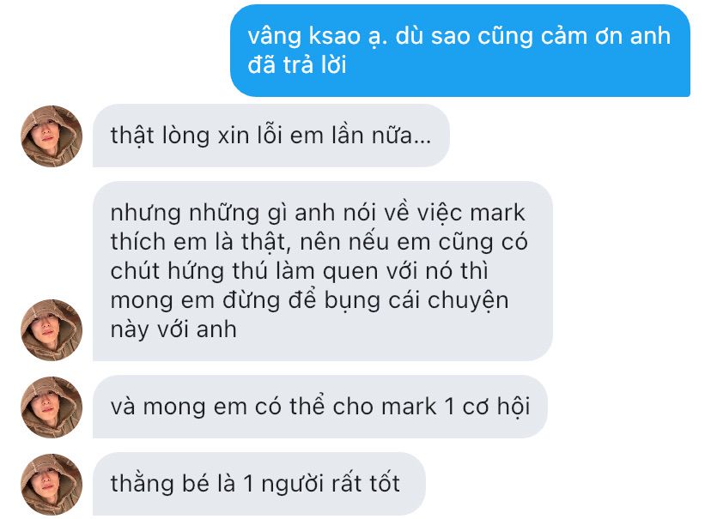Viewport: 711px width, 519px height.
Task: Select the long message starting "nhưng những gì anh nói"
Action: click(322, 271)
